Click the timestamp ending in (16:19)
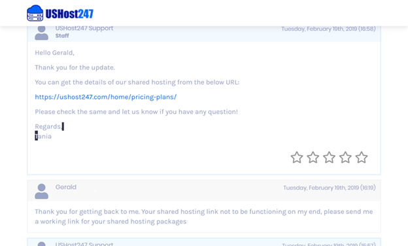The width and height of the screenshot is (408, 246). pos(330,188)
